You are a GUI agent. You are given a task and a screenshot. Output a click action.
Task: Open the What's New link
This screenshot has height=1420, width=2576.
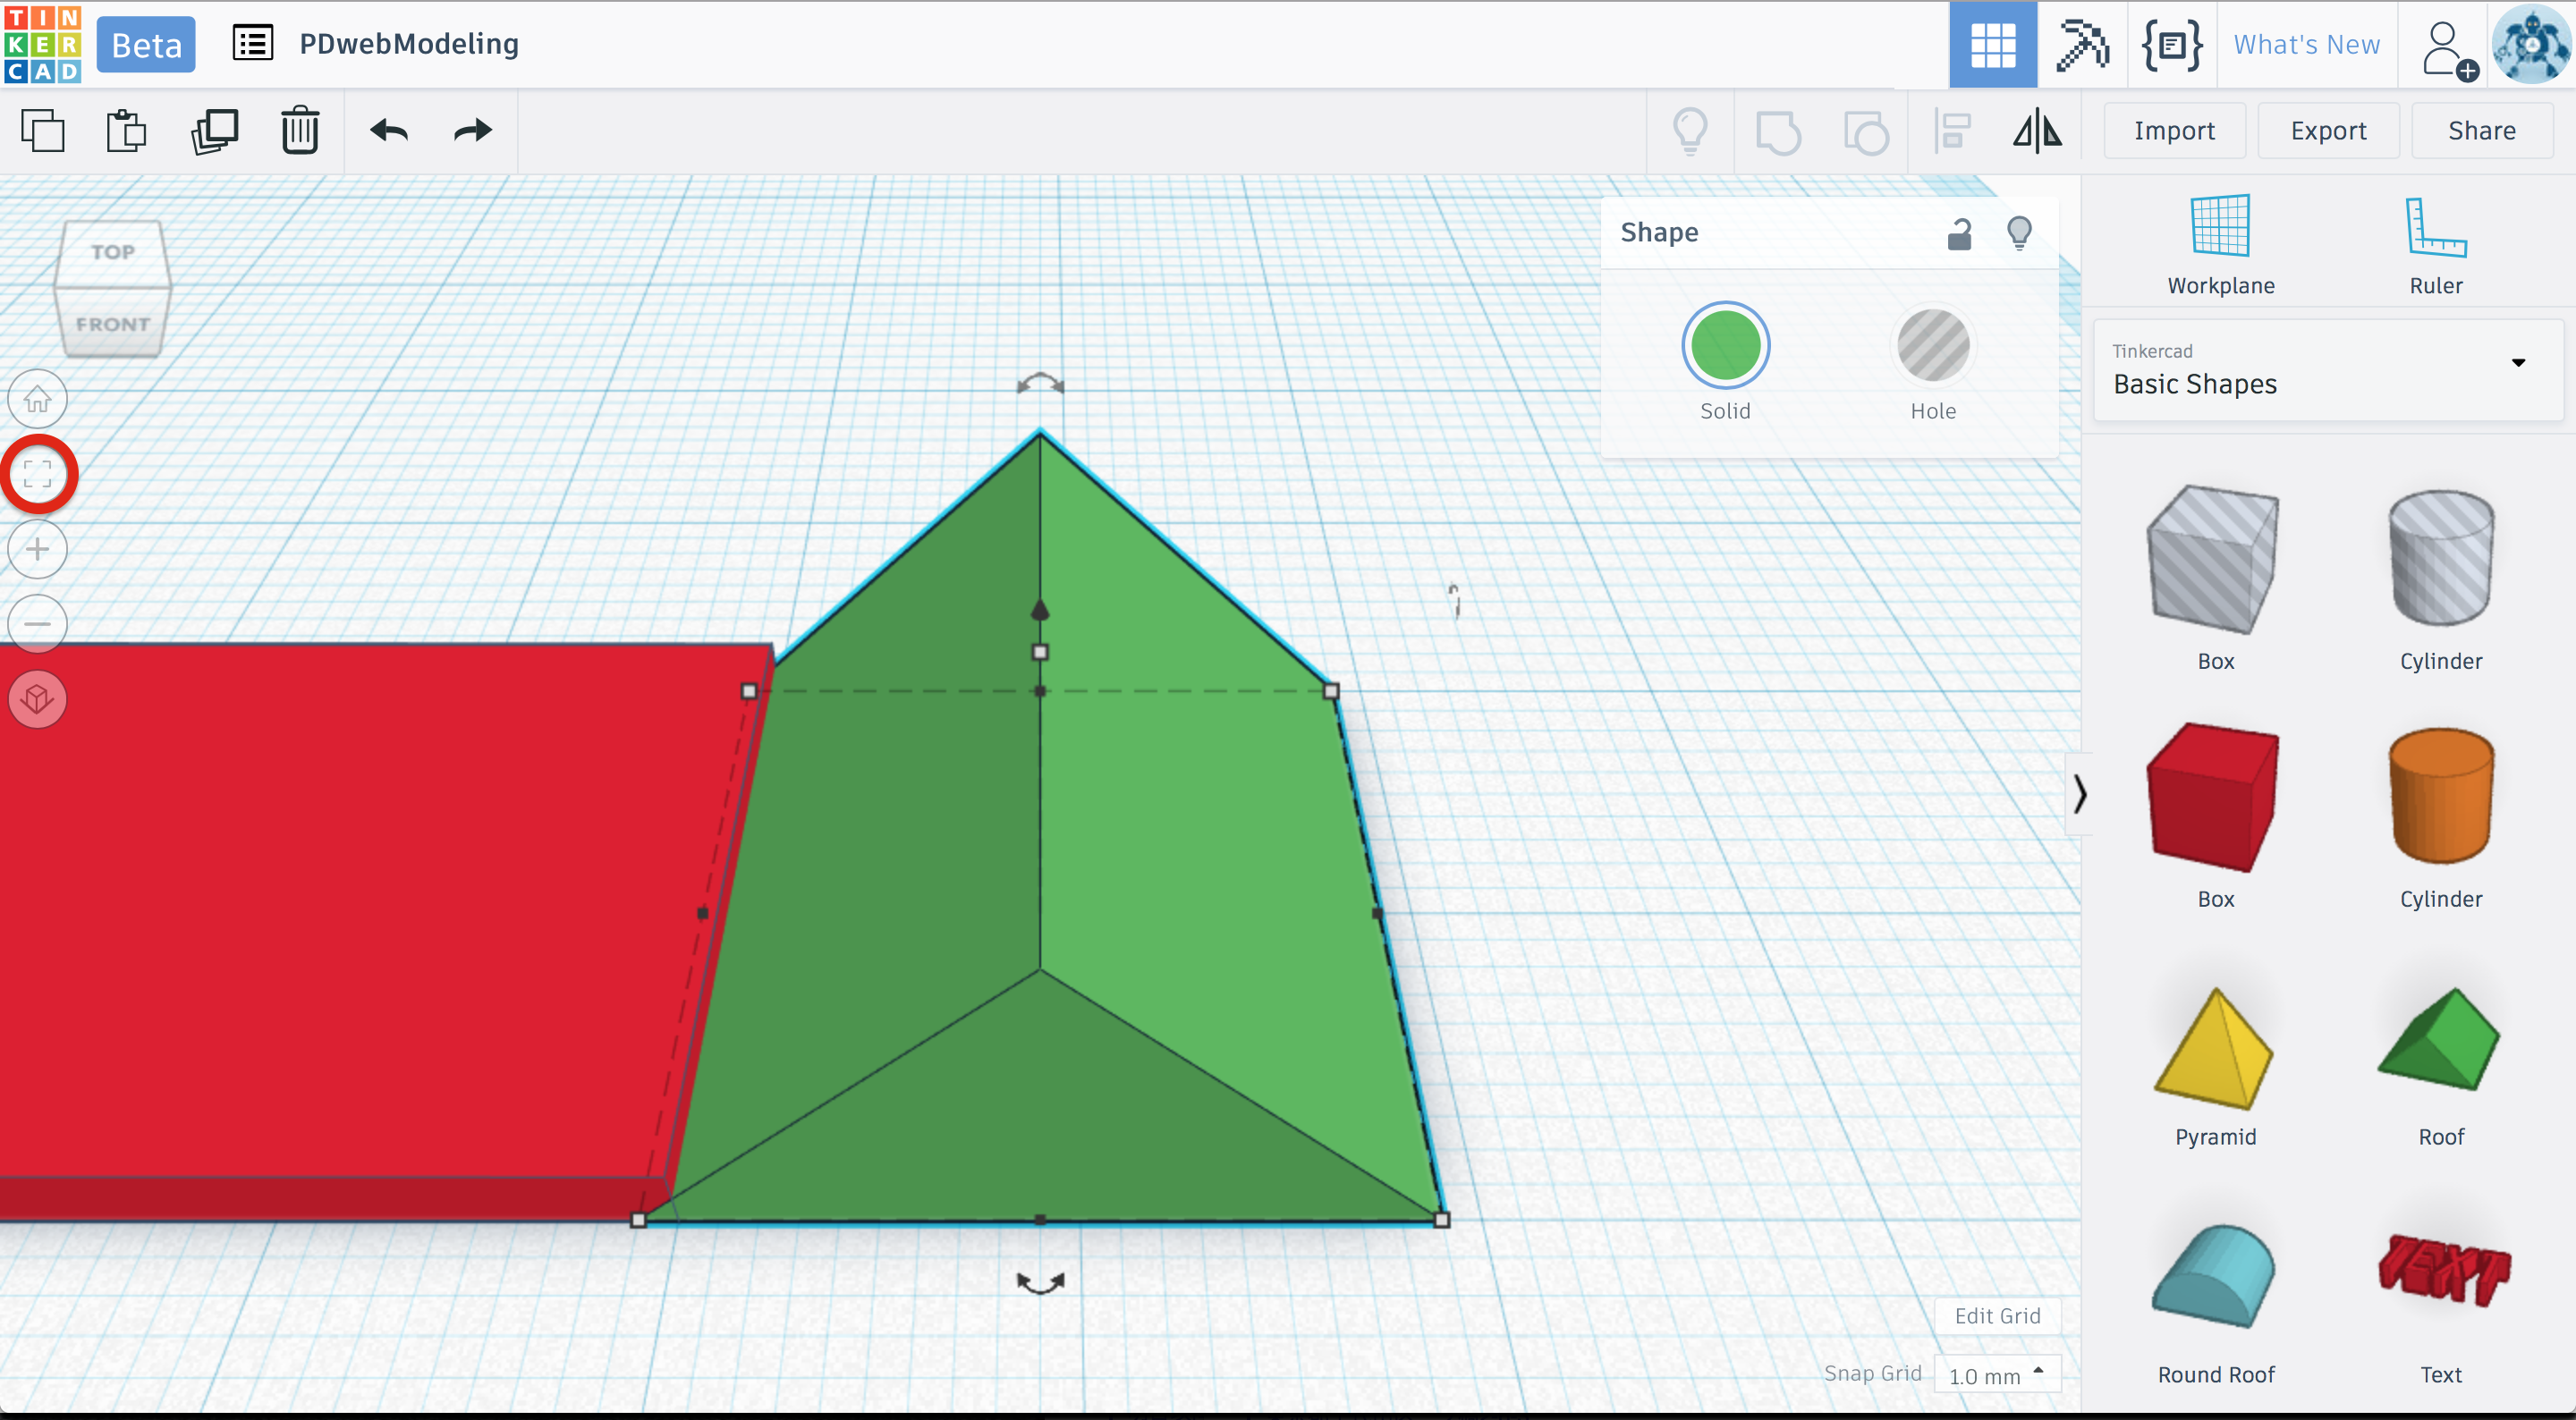[2306, 45]
